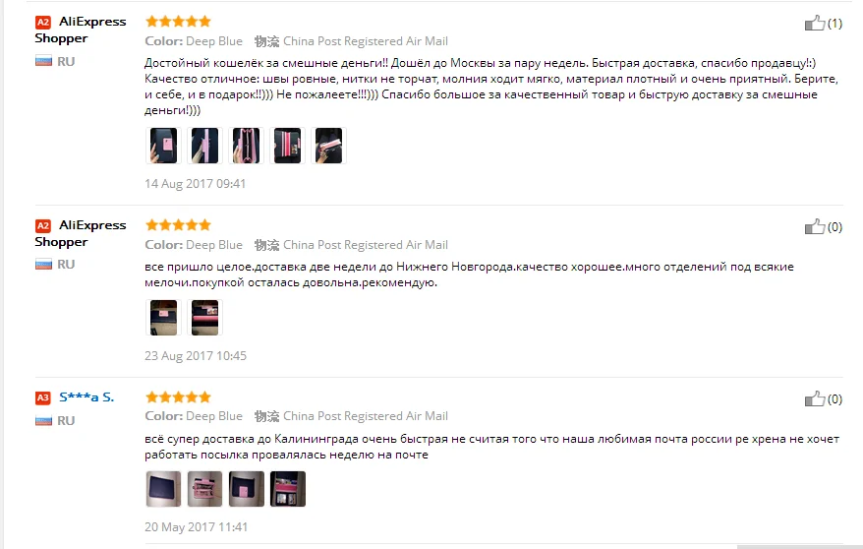Open fifth photo in 14 Aug review
Viewport: 863px width, 549px height.
328,146
